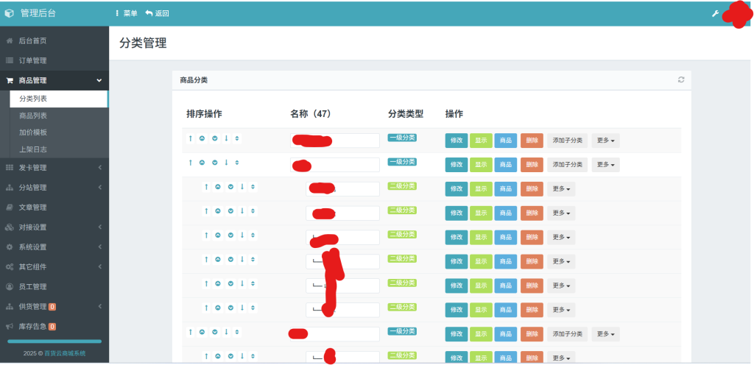This screenshot has width=754, height=365.
Task: Move first category row to top
Action: (x=191, y=138)
